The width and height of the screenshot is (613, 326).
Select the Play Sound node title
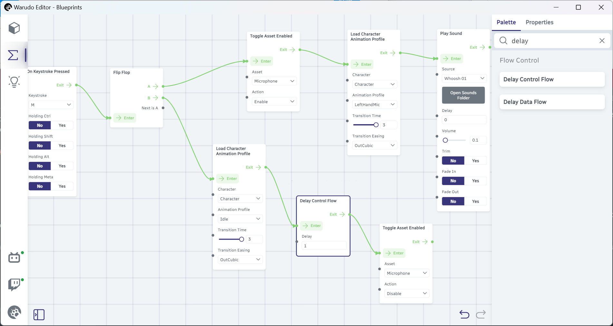451,34
